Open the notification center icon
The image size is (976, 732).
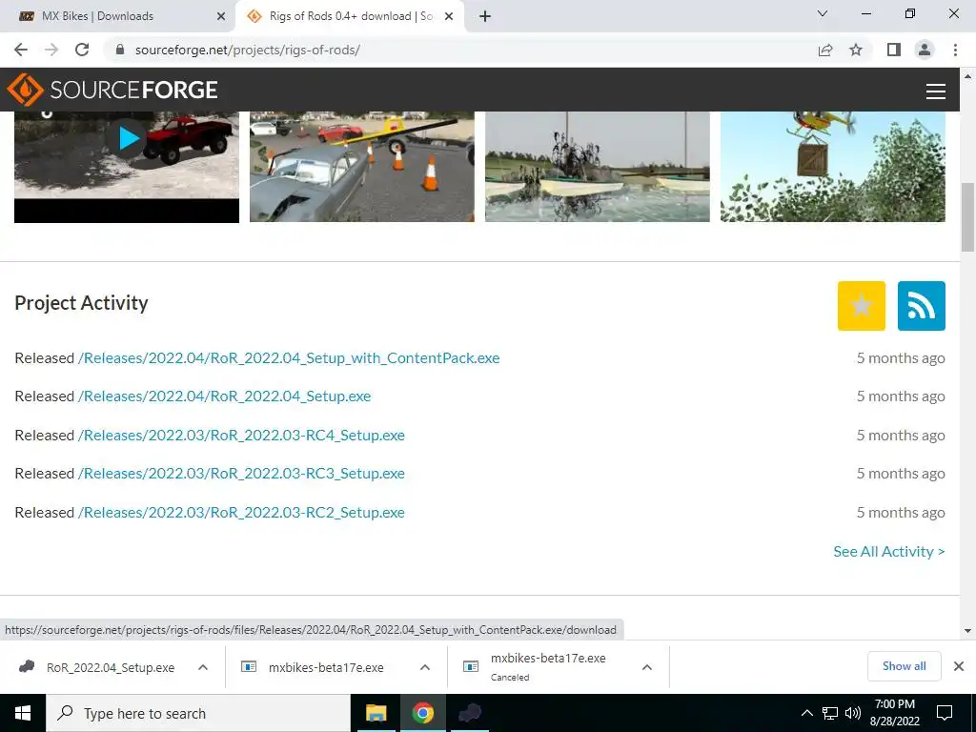coord(945,713)
